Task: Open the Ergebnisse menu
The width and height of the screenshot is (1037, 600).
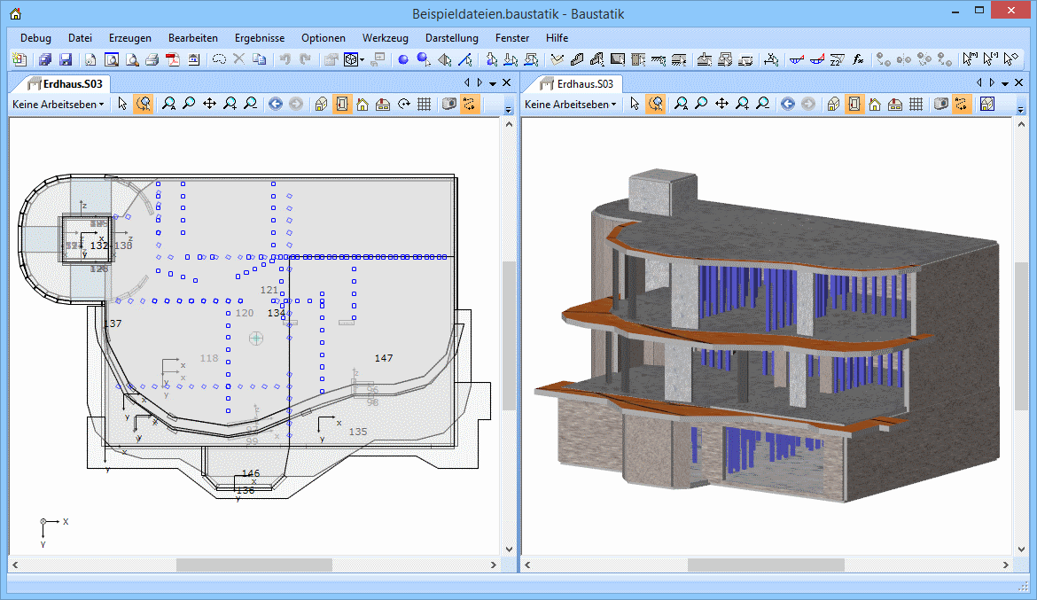Action: [x=260, y=38]
